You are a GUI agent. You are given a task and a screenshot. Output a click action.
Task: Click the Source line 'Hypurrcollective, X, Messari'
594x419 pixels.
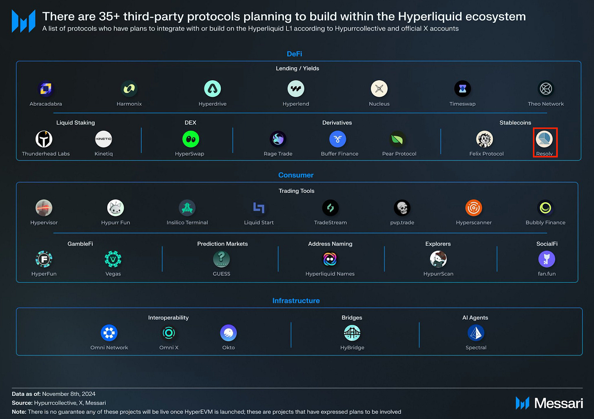pos(59,403)
